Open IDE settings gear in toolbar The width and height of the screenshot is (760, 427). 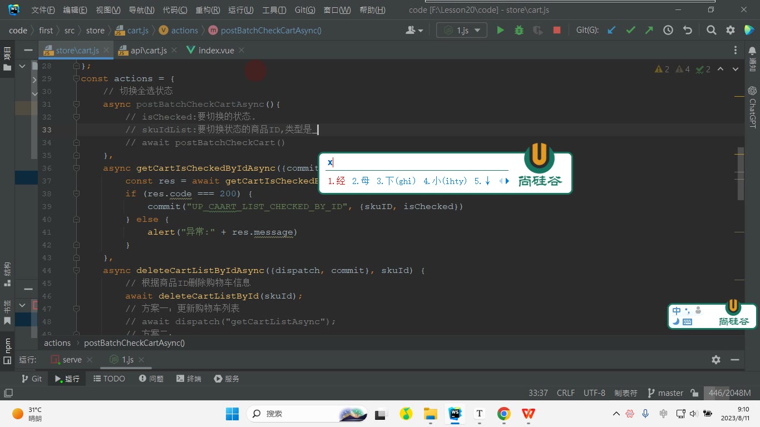pyautogui.click(x=731, y=30)
